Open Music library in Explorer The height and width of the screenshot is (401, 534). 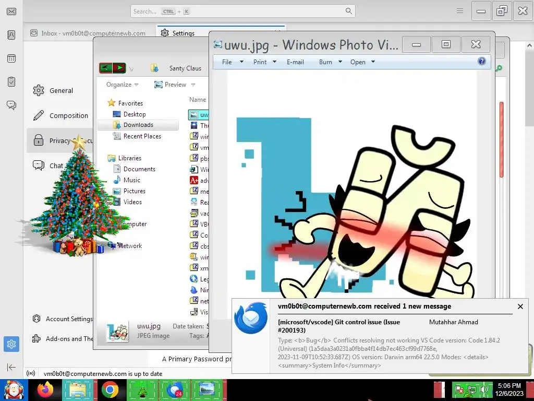coord(127,180)
